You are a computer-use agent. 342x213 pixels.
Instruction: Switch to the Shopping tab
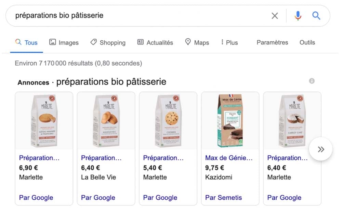pos(112,42)
